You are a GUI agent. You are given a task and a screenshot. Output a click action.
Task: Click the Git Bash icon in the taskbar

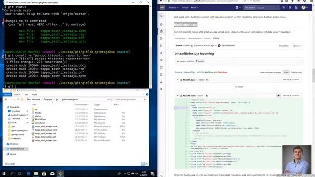coord(60,174)
